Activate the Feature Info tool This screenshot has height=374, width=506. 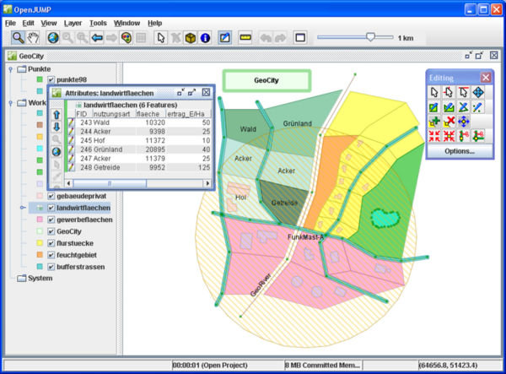[205, 38]
